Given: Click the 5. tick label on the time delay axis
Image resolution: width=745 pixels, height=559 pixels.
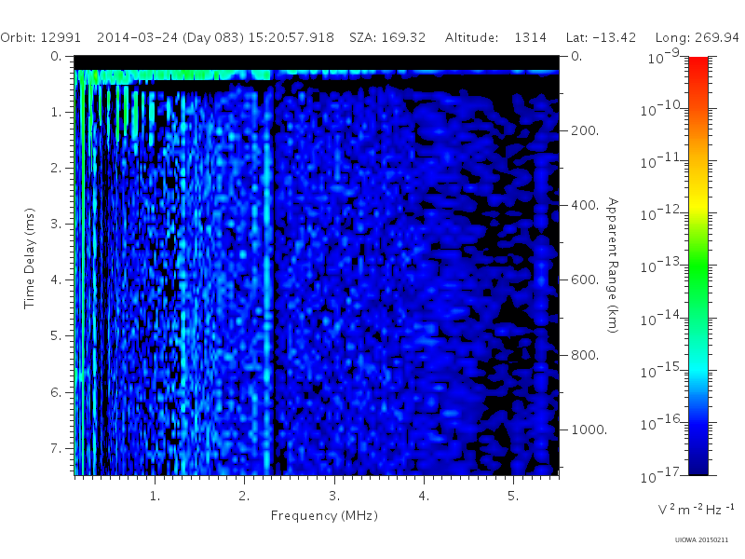Looking at the screenshot, I should pos(56,335).
